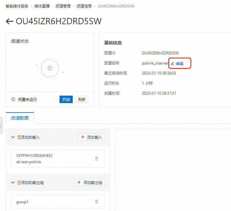Go back using the left arrow icon
The width and height of the screenshot is (231, 211).
(9, 21)
